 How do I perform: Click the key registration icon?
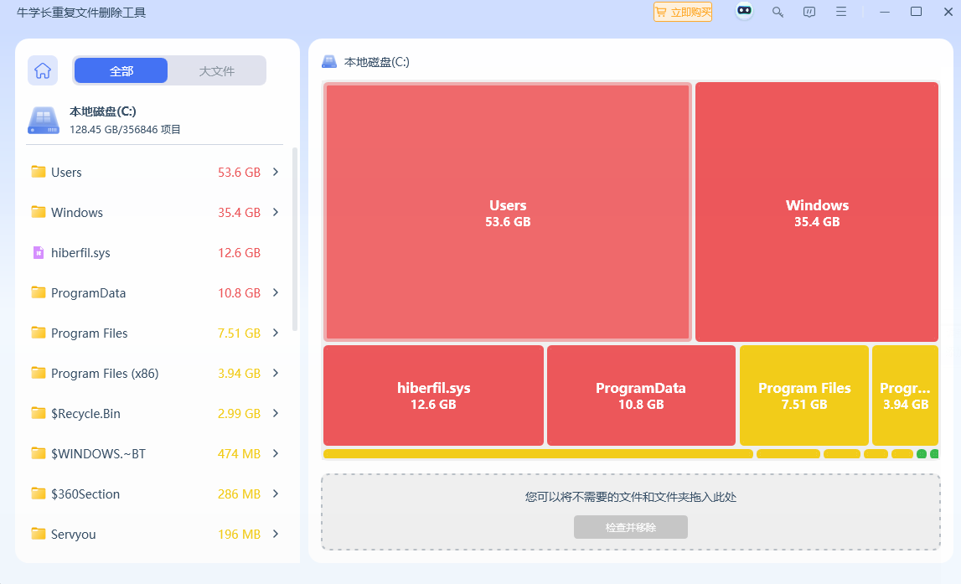pyautogui.click(x=778, y=12)
